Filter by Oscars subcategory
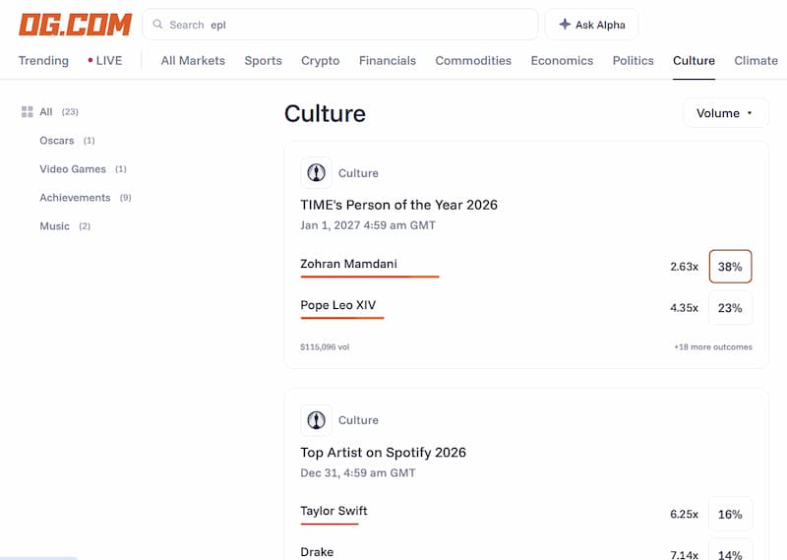This screenshot has height=560, width=787. tap(67, 140)
